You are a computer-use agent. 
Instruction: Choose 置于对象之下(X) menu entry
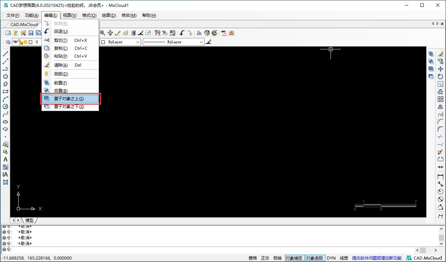[x=70, y=107]
